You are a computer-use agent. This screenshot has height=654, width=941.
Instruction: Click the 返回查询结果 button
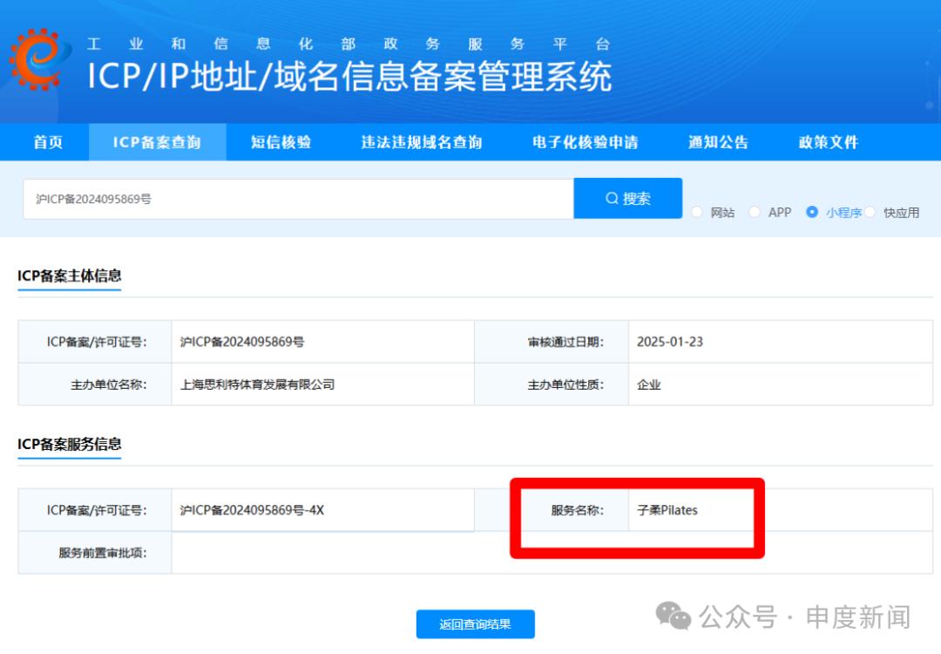click(475, 623)
